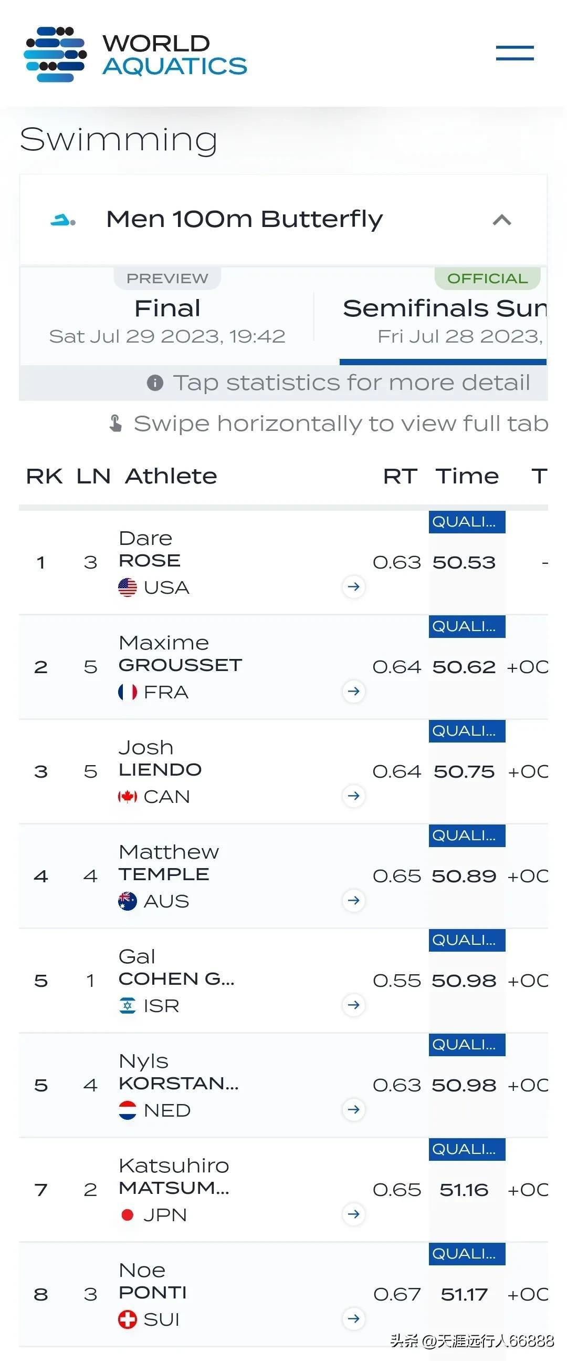Image resolution: width=567 pixels, height=1361 pixels.
Task: Collapse the Men 100m Butterfly section
Action: 502,220
